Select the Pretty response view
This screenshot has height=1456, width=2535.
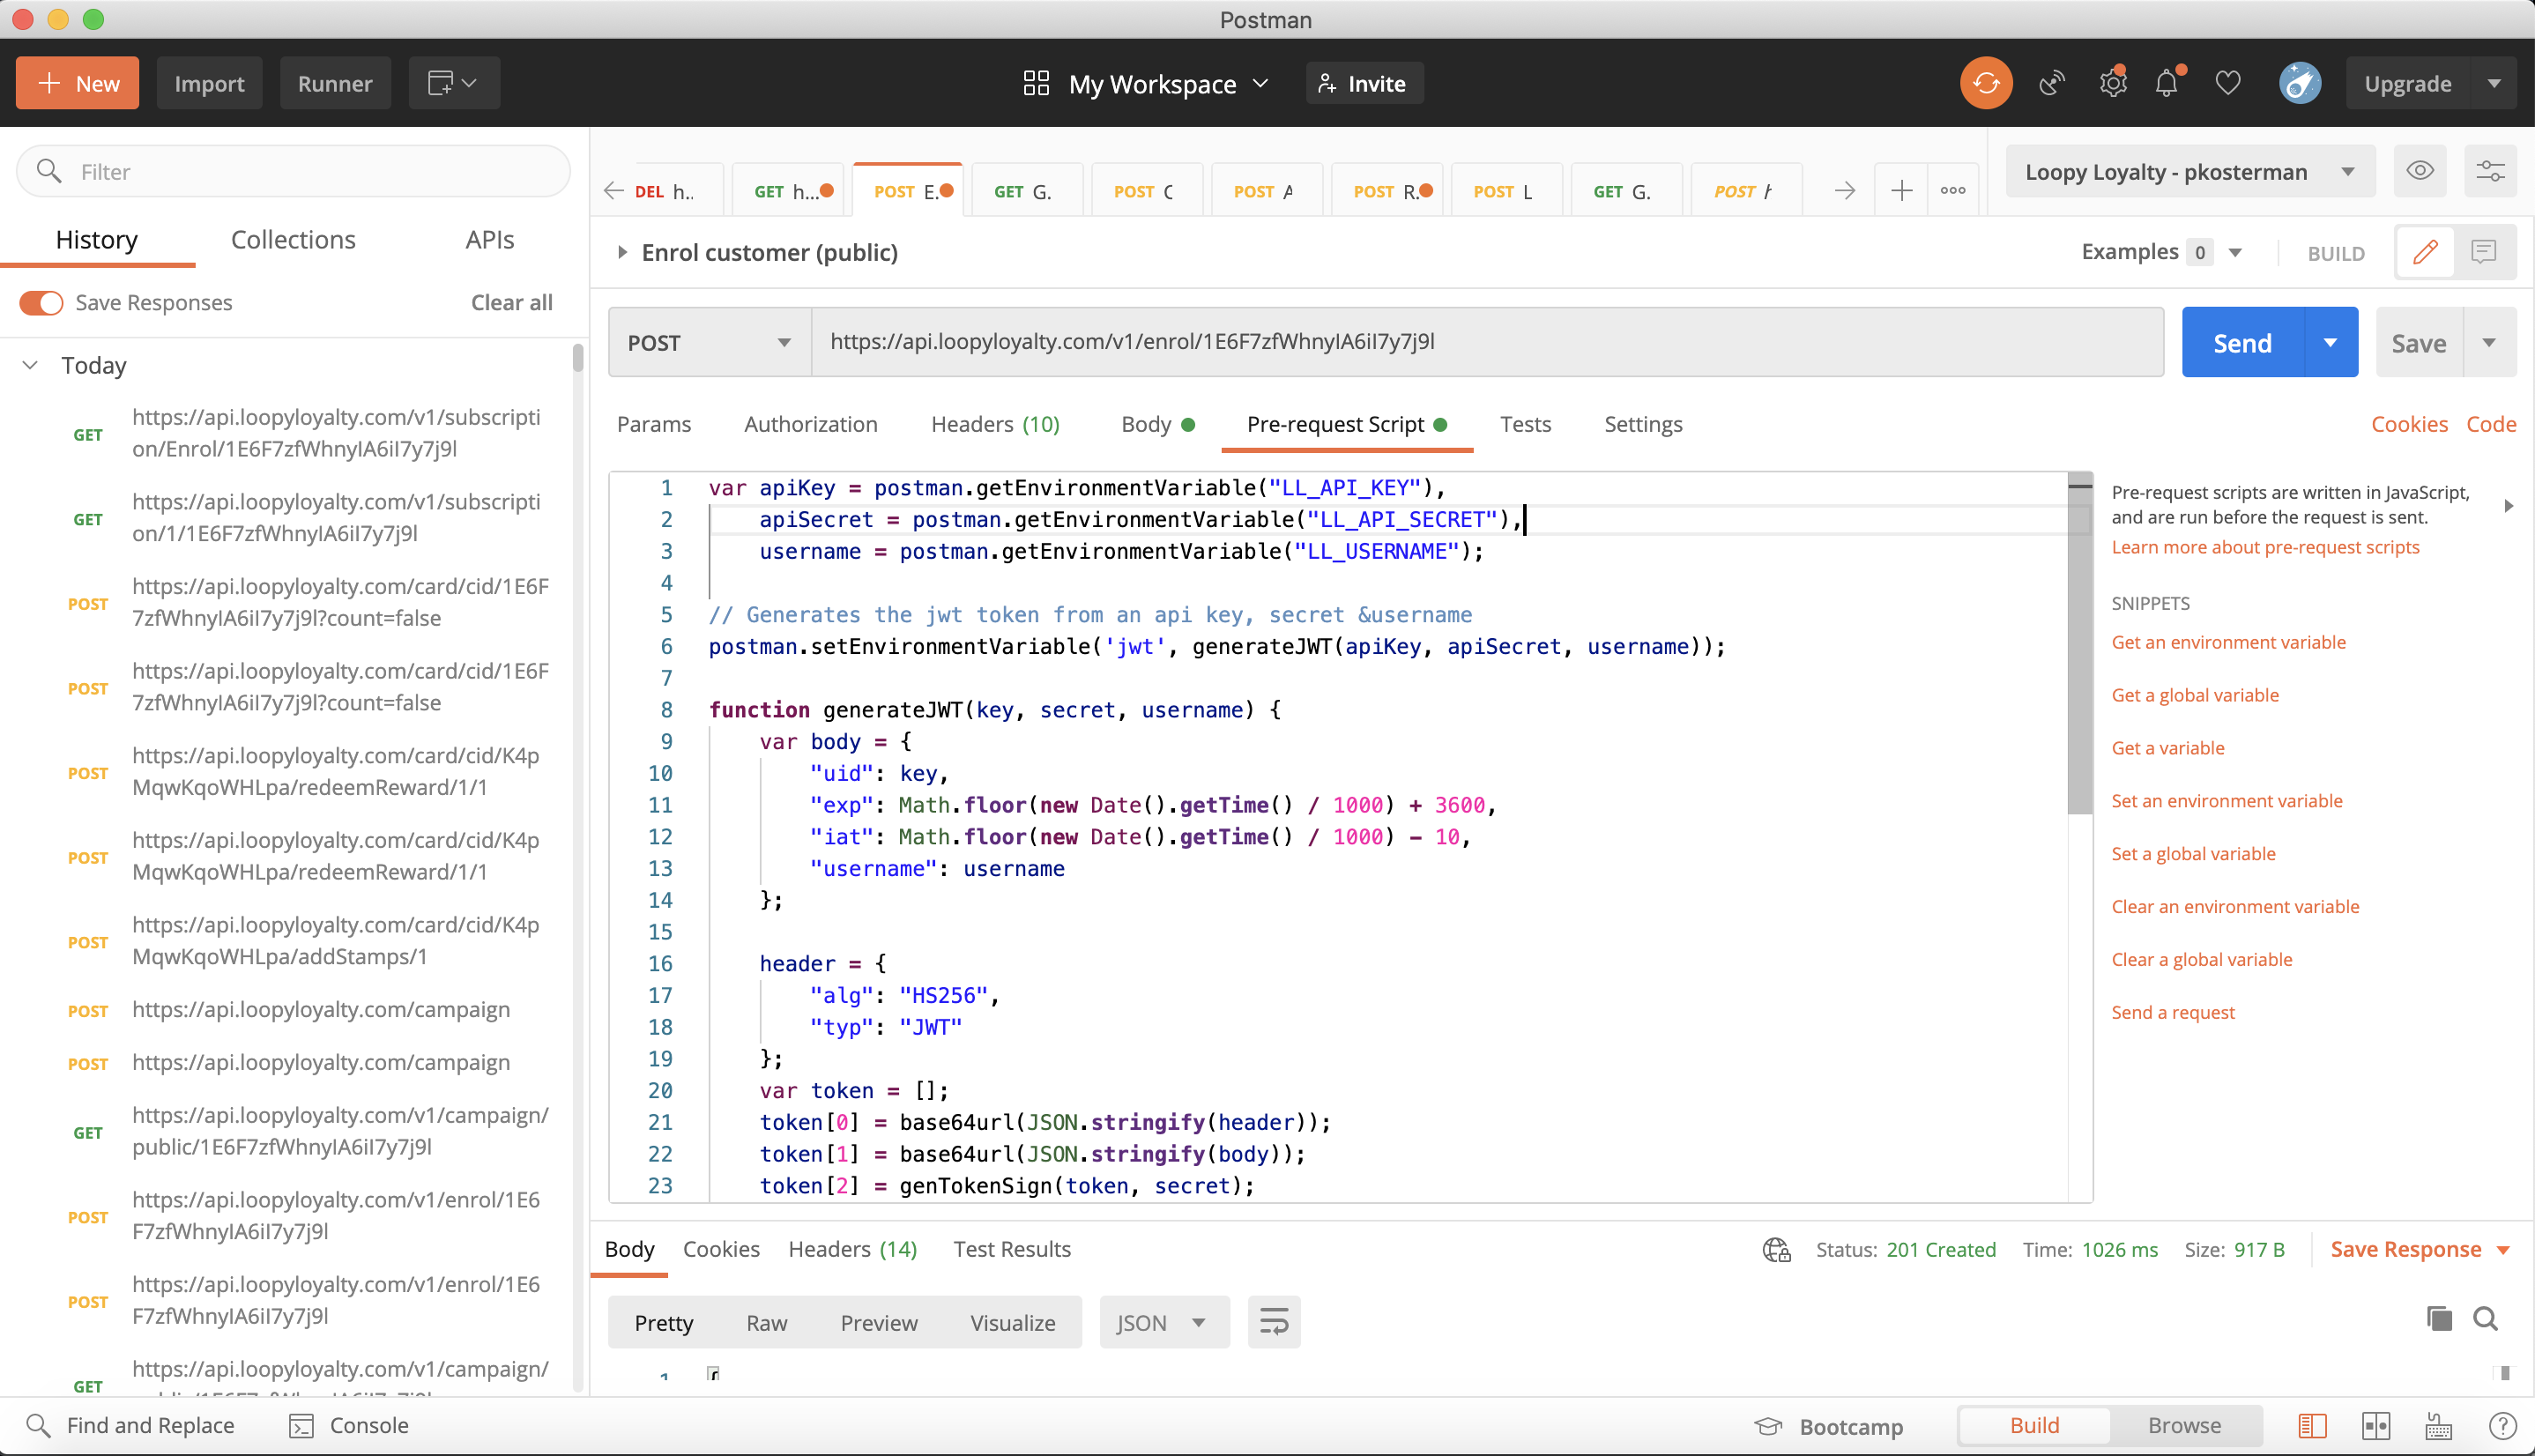(x=664, y=1322)
